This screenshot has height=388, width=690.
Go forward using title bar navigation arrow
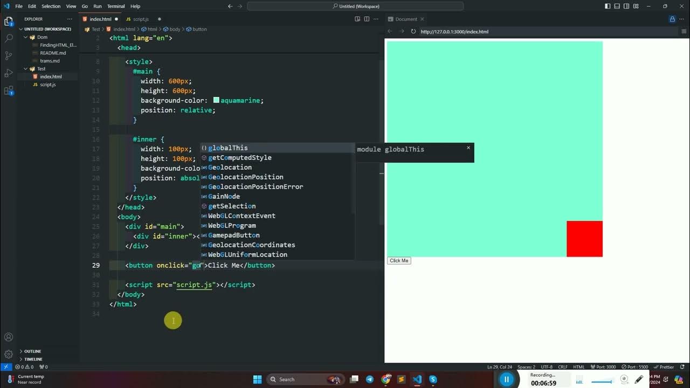[x=240, y=6]
